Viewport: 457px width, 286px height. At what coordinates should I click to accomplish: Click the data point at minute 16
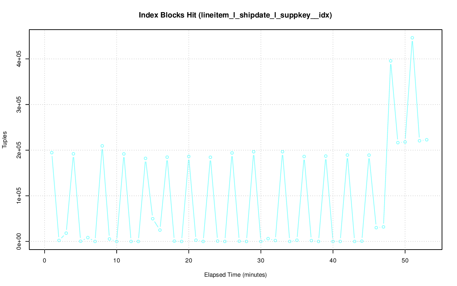coord(160,230)
